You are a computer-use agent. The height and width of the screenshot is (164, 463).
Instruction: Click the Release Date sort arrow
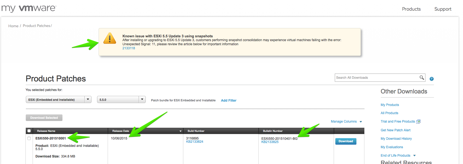pyautogui.click(x=180, y=131)
